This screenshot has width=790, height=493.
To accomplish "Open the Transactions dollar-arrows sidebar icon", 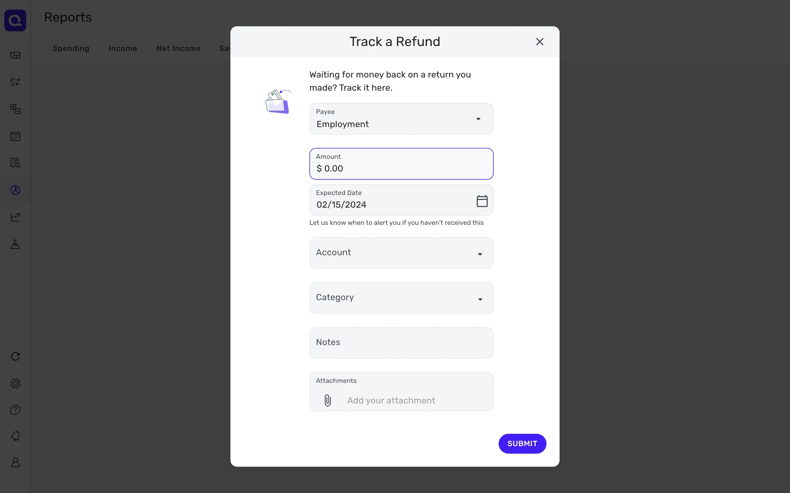I will [15, 82].
